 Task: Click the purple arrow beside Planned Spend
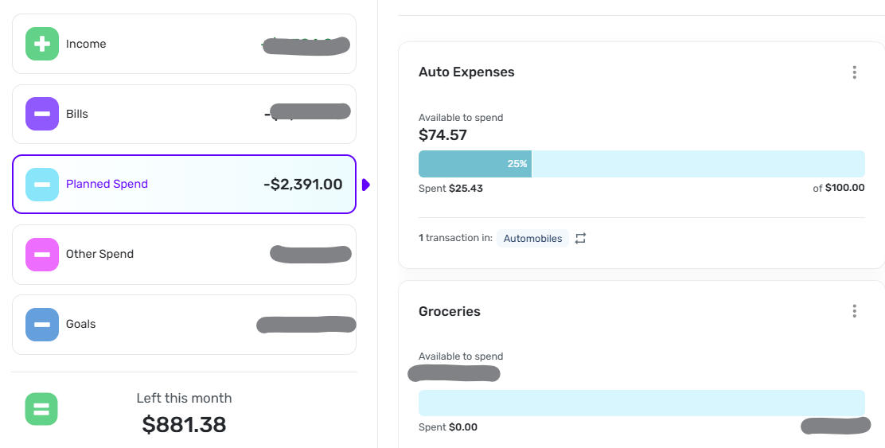point(366,185)
